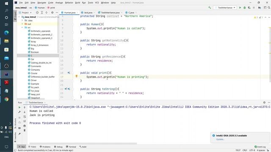Viewport: 271px width, 152px height.
Task: Open the Terminal tool window
Action: [x=71, y=147]
